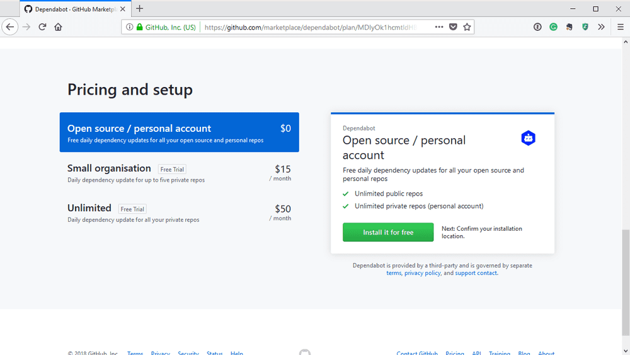Click the Pricing and setup heading
630x355 pixels.
tap(130, 90)
